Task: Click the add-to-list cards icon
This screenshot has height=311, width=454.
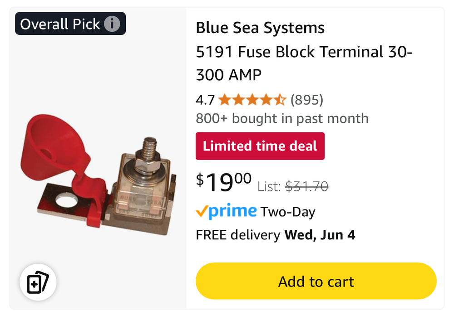Action: 38,282
